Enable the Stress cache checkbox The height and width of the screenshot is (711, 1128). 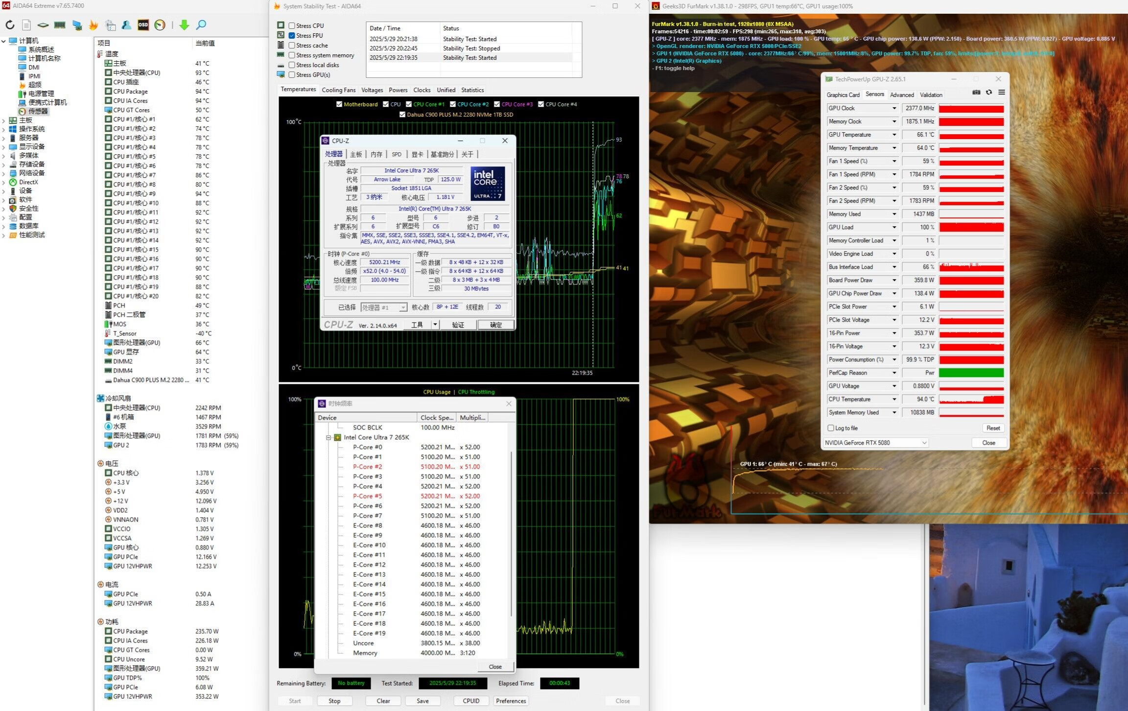coord(292,45)
